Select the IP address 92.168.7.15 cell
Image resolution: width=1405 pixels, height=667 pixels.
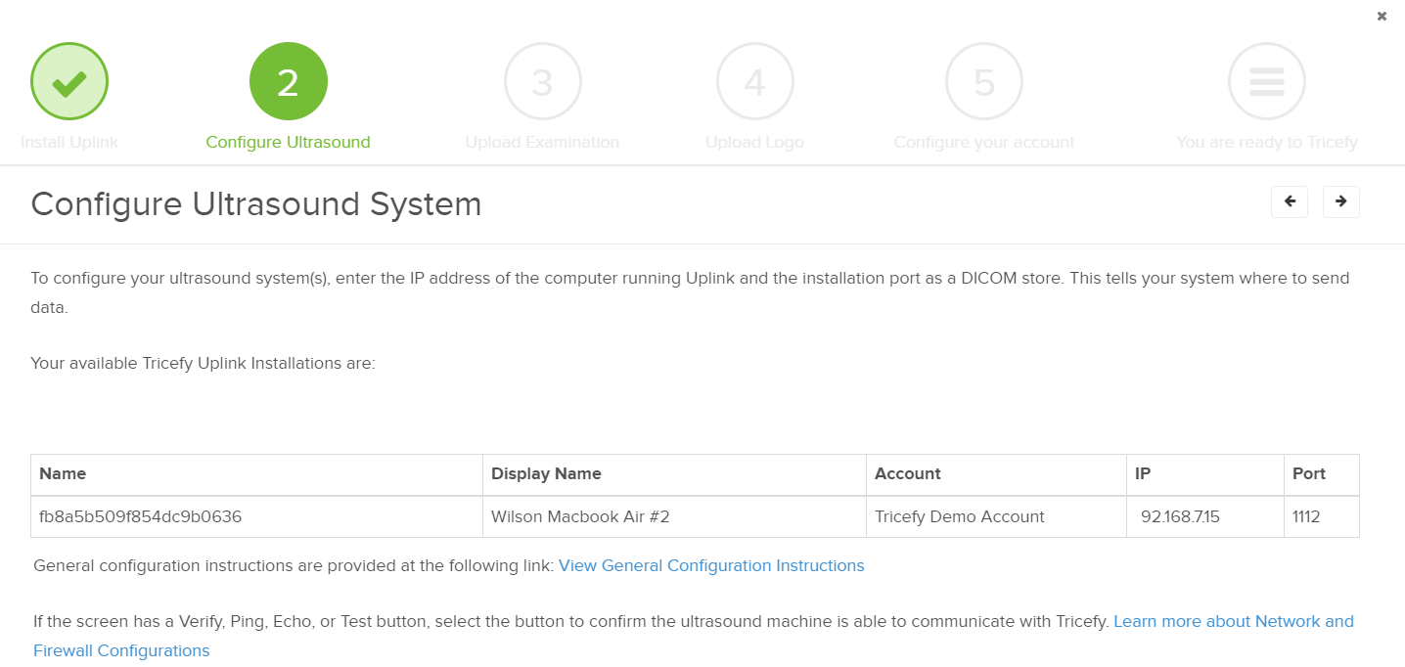(1205, 516)
